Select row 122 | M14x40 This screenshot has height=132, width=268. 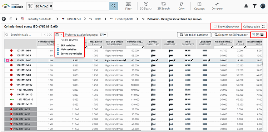[20, 124]
